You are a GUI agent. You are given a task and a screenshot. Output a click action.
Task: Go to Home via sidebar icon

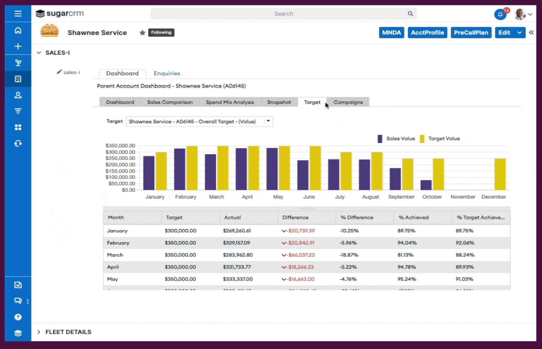pos(18,30)
